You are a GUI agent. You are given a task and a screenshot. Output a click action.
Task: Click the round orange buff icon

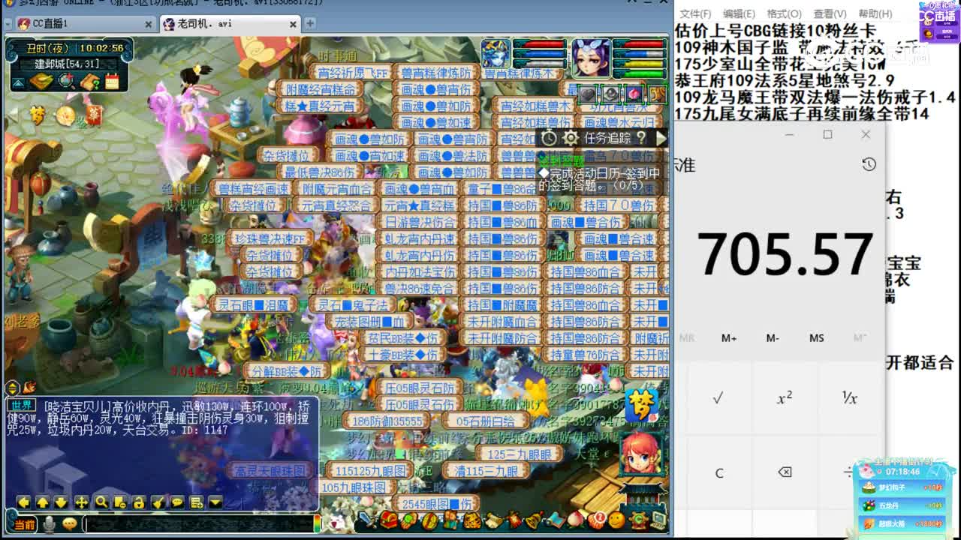(65, 115)
